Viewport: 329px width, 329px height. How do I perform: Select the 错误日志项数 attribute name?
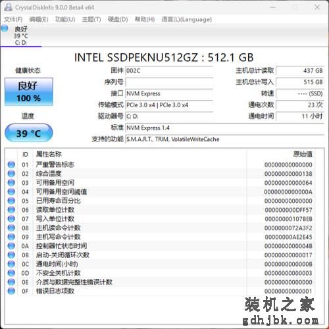(55, 291)
